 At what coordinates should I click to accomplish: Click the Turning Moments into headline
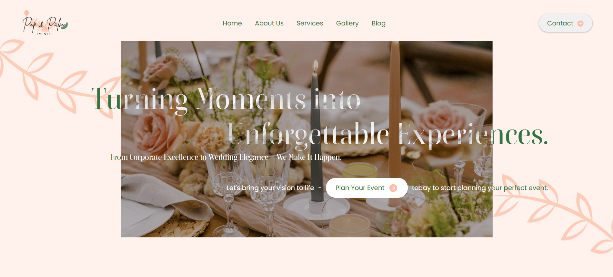[x=226, y=99]
